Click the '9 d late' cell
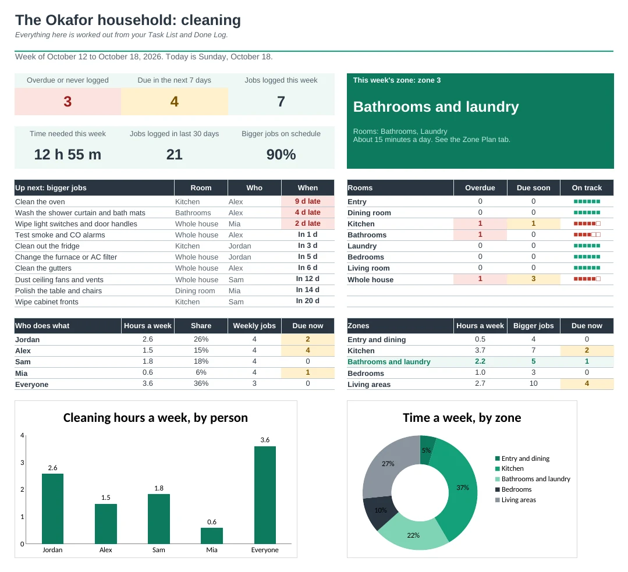The height and width of the screenshot is (572, 628). [307, 201]
